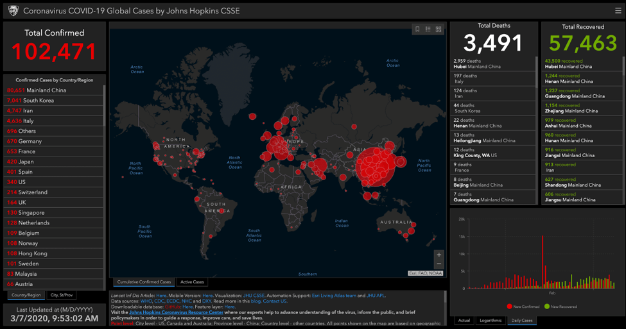This screenshot has width=626, height=329.
Task: Click the largest red bubble over China
Action: [x=376, y=167]
